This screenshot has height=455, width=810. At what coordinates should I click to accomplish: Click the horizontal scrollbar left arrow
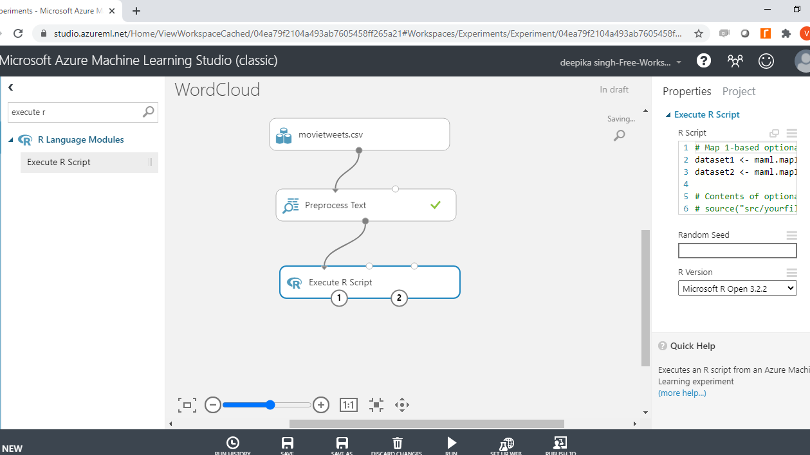point(170,424)
